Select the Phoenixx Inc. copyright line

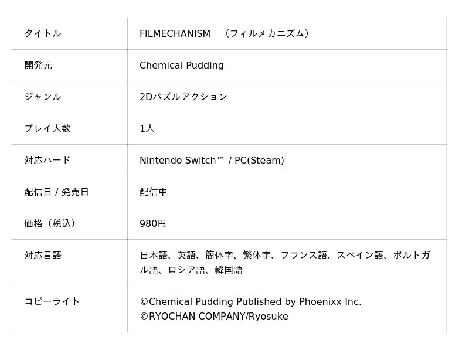click(x=250, y=301)
